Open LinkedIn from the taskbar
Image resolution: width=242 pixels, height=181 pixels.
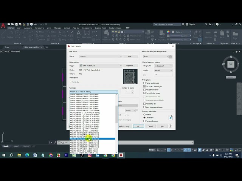tap(98, 155)
